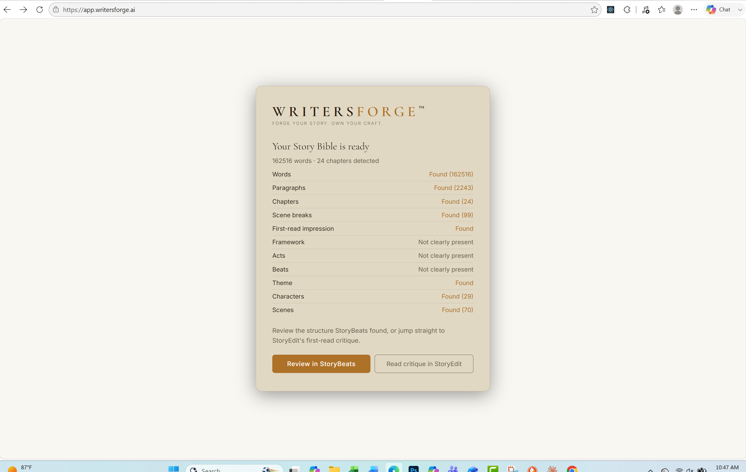Click the 'Found (70)' value
Image resolution: width=746 pixels, height=472 pixels.
pyautogui.click(x=458, y=310)
